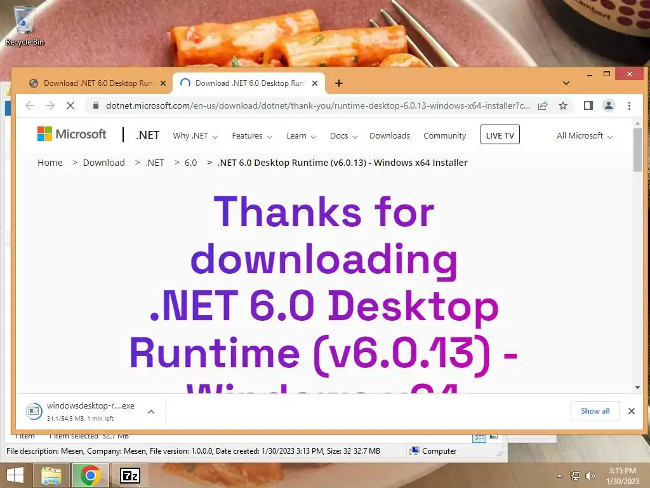This screenshot has width=650, height=488.
Task: Open File Explorer from the taskbar
Action: click(x=51, y=475)
